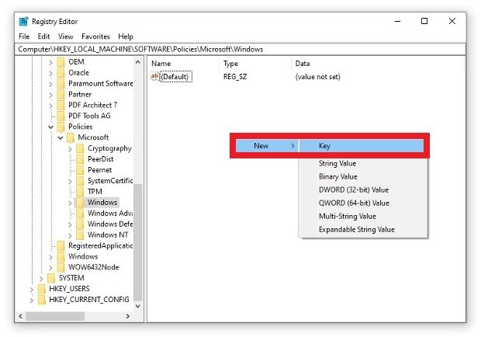The height and width of the screenshot is (337, 481).
Task: Expand the Partner key
Action: point(51,95)
